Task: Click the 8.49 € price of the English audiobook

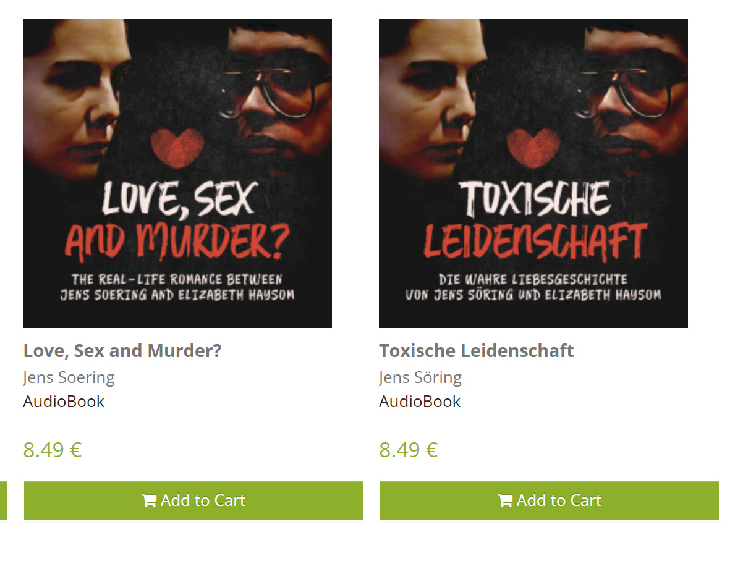Action: (x=53, y=450)
